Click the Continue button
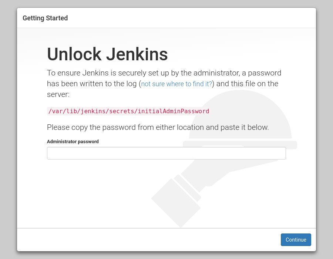Image resolution: width=333 pixels, height=259 pixels. [x=296, y=240]
